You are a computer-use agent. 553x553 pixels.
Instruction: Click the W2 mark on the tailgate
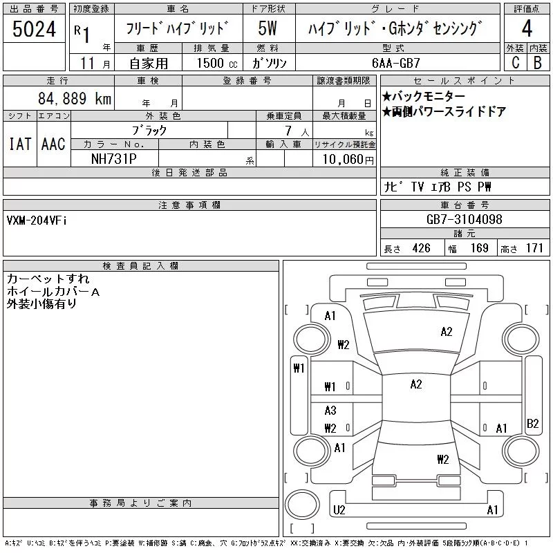(x=443, y=459)
